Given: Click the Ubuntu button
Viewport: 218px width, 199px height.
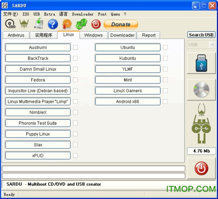Looking at the screenshot, I should click(128, 47).
